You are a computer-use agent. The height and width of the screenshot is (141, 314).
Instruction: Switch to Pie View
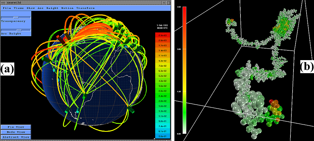coord(15,127)
